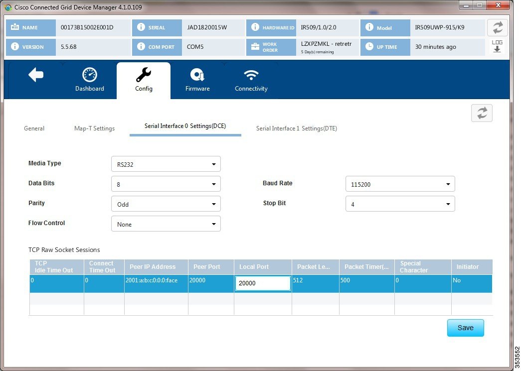The image size is (521, 371).
Task: Click the serial value JAD1820015W
Action: (x=207, y=27)
